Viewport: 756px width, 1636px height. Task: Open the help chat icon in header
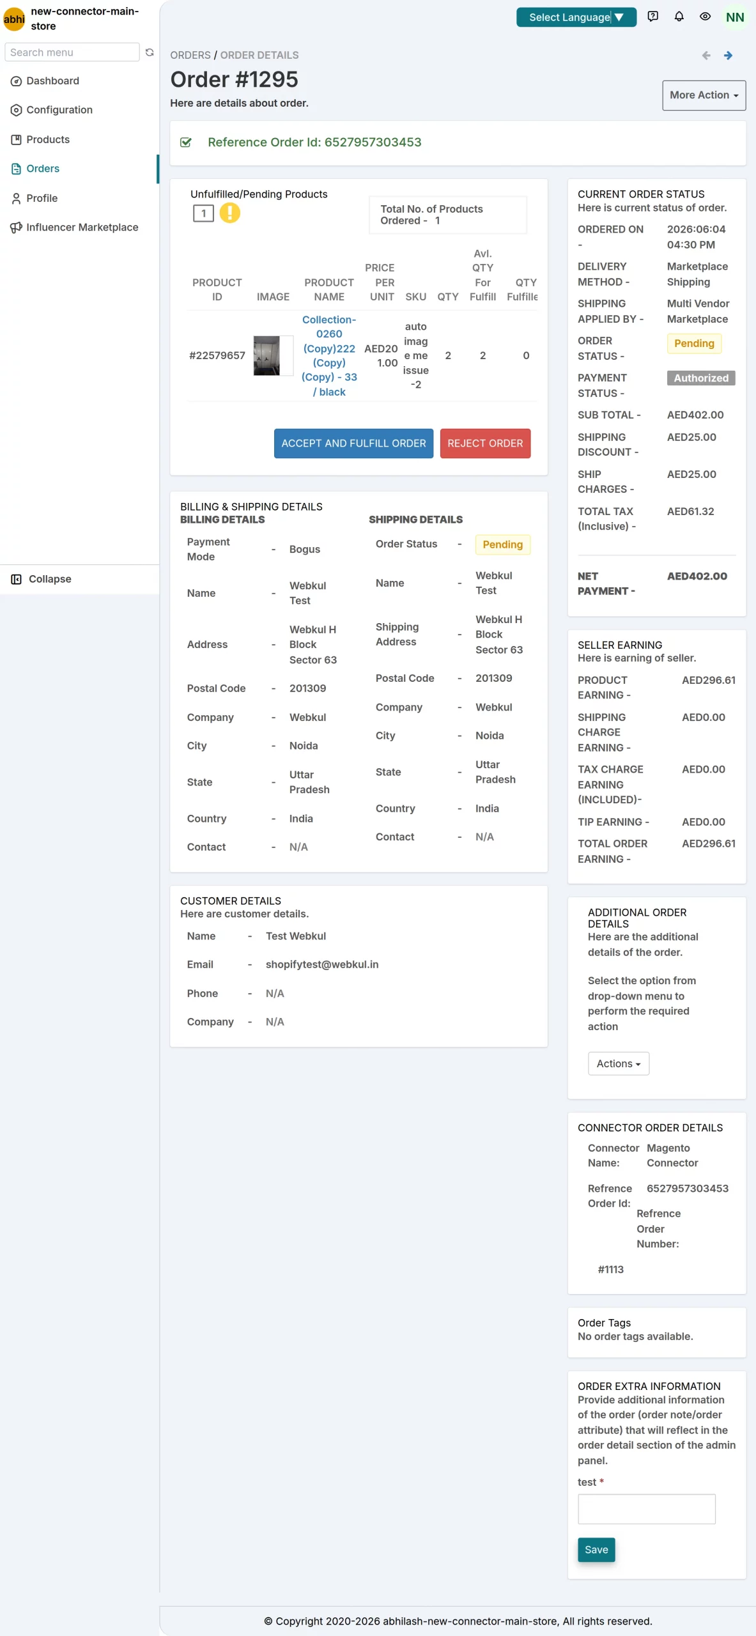pyautogui.click(x=652, y=17)
